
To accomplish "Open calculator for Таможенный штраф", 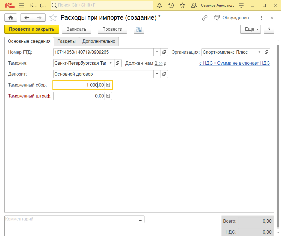I will pos(108,96).
